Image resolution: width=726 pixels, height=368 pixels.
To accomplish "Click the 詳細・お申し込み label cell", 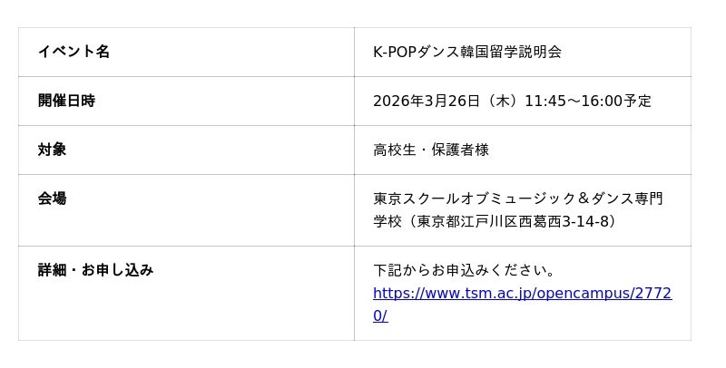I will tap(95, 270).
